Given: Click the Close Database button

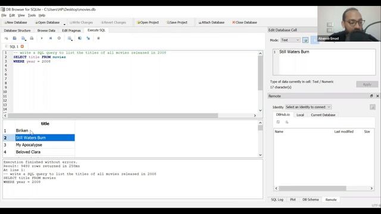Looking at the screenshot, I should 245,23.
